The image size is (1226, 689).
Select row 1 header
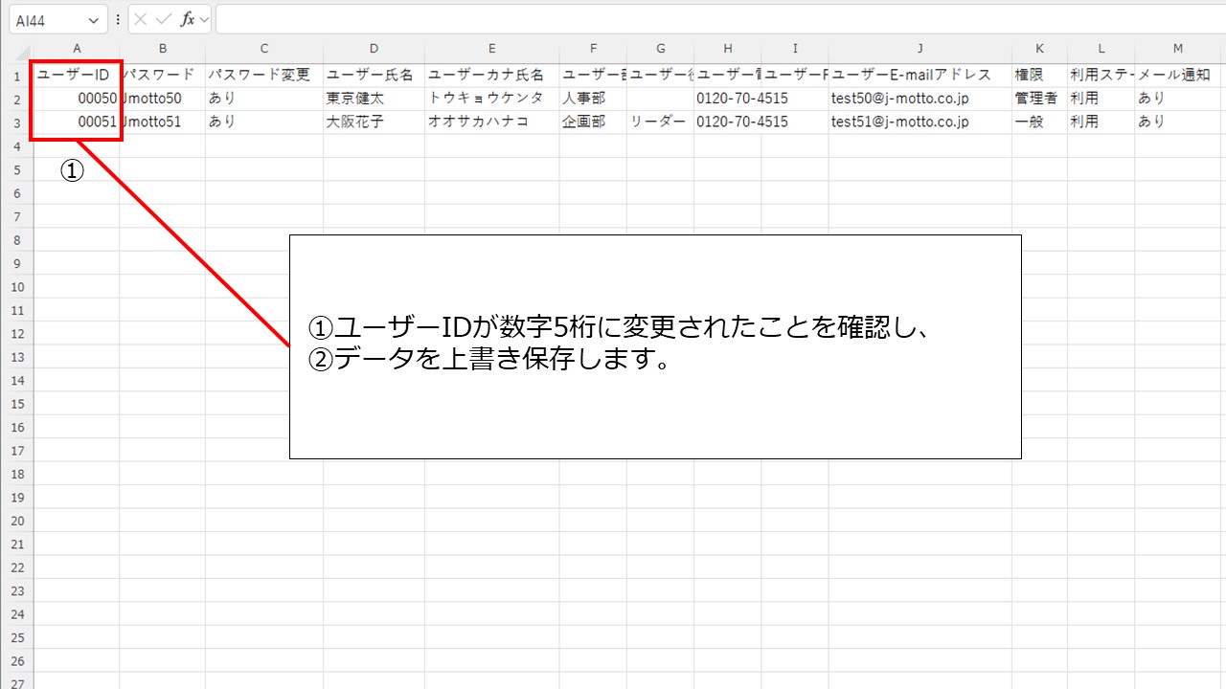(16, 76)
